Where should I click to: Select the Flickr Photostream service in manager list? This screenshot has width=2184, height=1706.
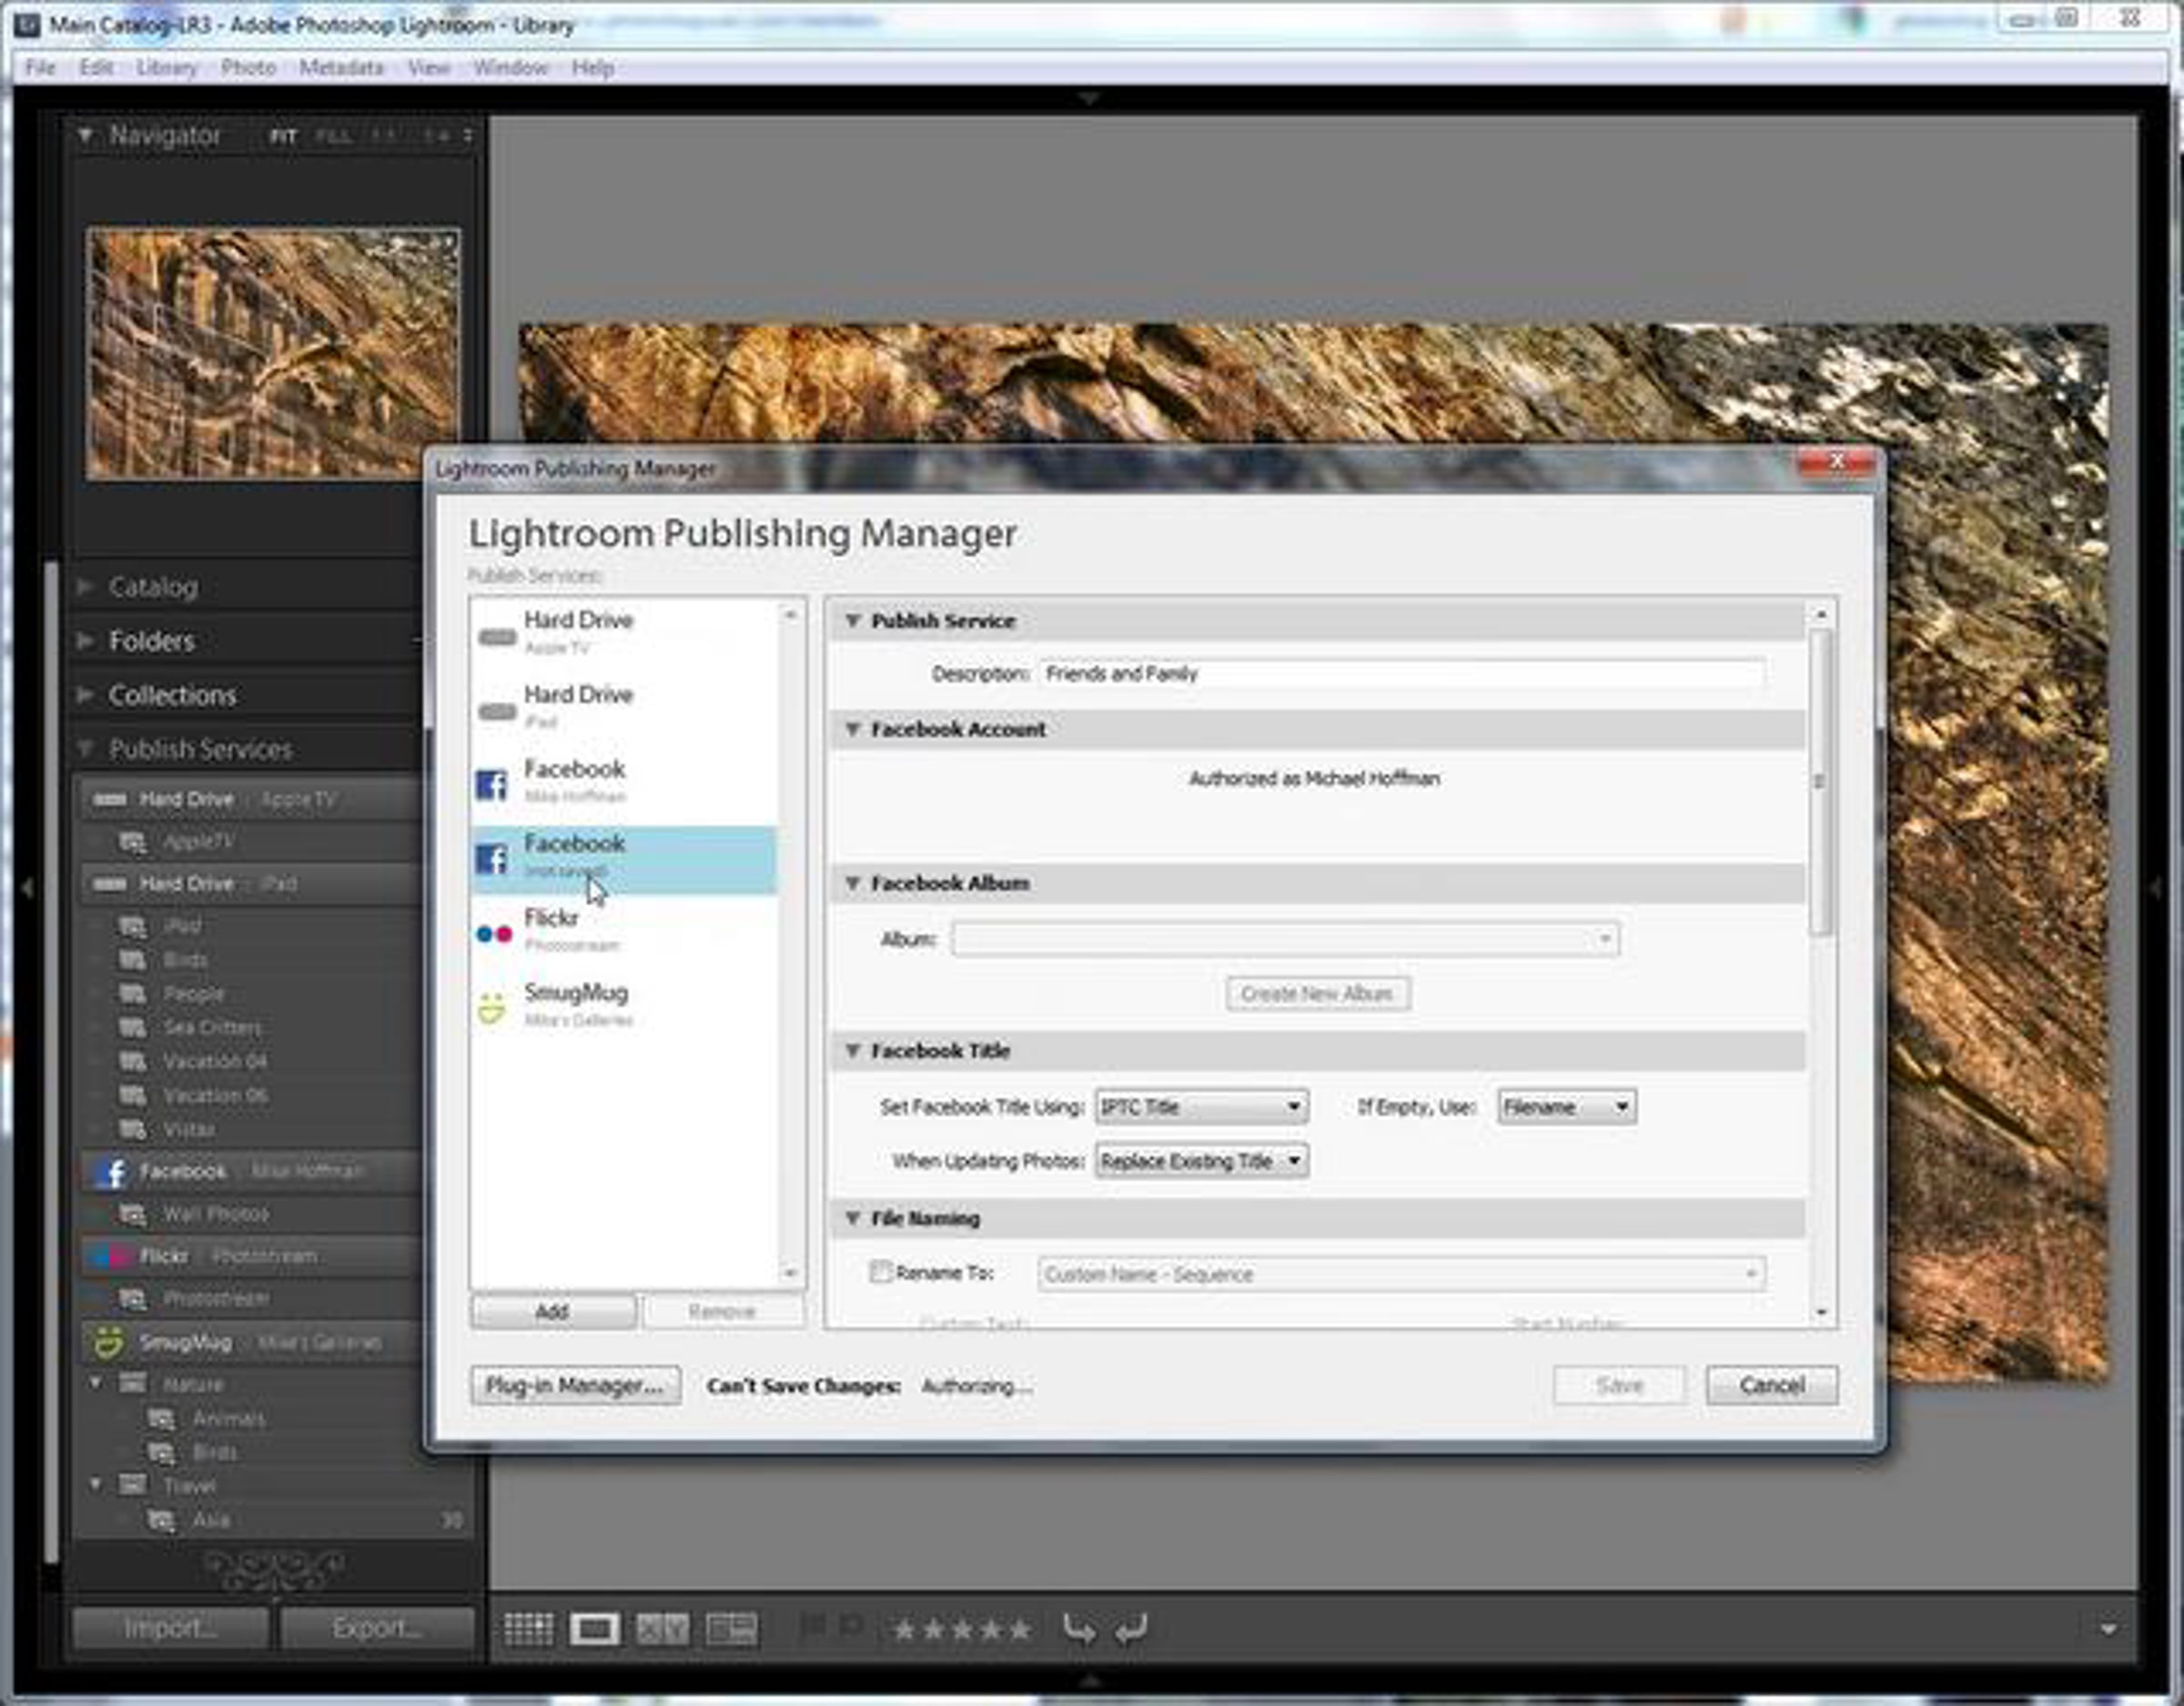(623, 930)
